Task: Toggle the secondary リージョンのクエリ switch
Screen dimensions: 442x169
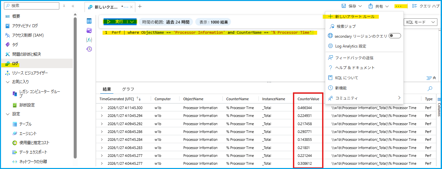Action: coord(394,36)
